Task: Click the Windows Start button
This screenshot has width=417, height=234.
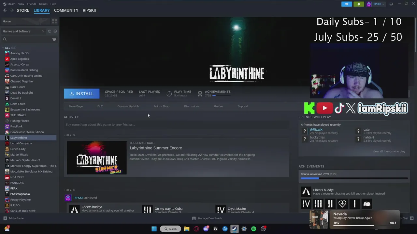Action: [x=154, y=229]
